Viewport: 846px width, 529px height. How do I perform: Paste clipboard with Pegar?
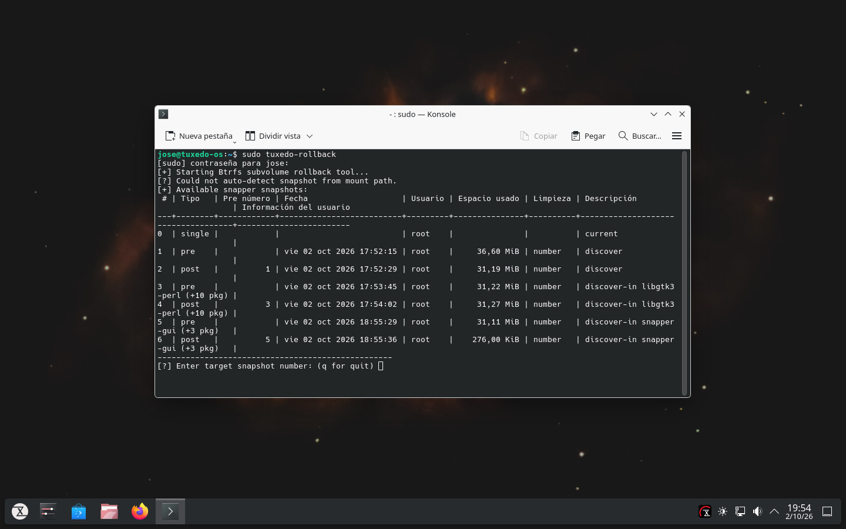coord(588,136)
